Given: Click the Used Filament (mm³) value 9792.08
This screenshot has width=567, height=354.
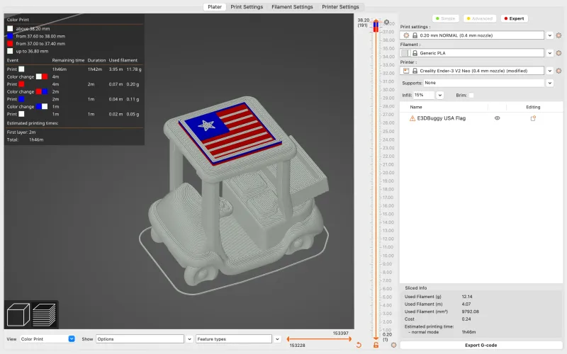Looking at the screenshot, I should click(470, 312).
